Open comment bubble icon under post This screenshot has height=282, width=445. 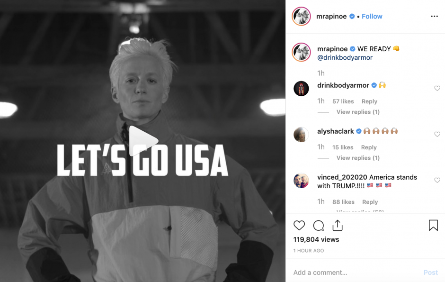pos(319,226)
